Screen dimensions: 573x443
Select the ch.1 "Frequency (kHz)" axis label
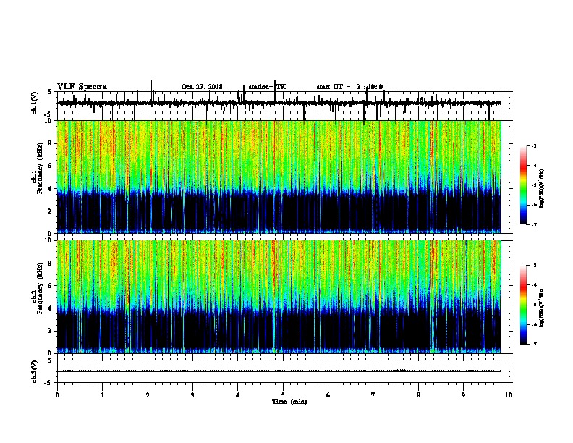tap(40, 169)
